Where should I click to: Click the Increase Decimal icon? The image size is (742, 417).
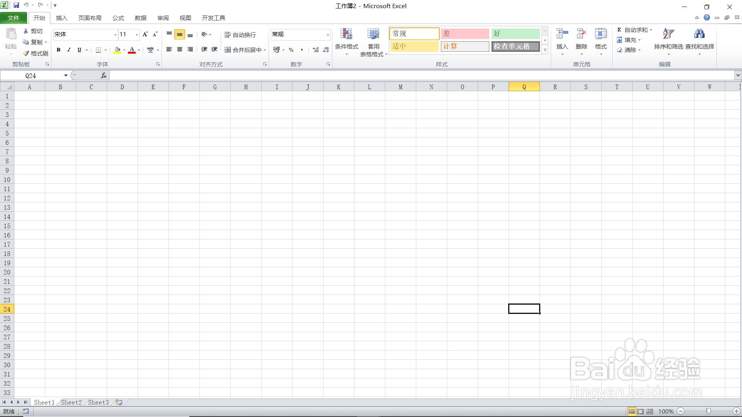(316, 50)
